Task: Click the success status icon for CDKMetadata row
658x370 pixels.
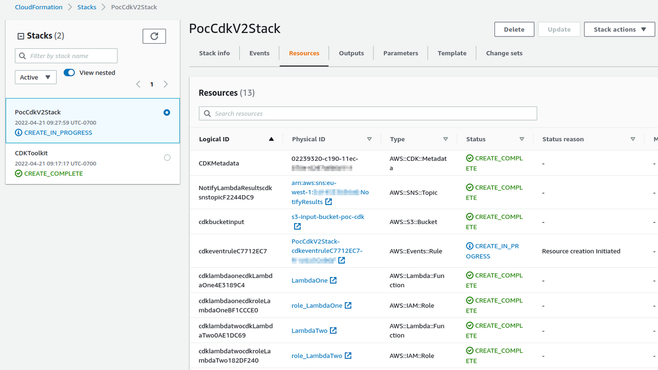Action: (x=469, y=158)
